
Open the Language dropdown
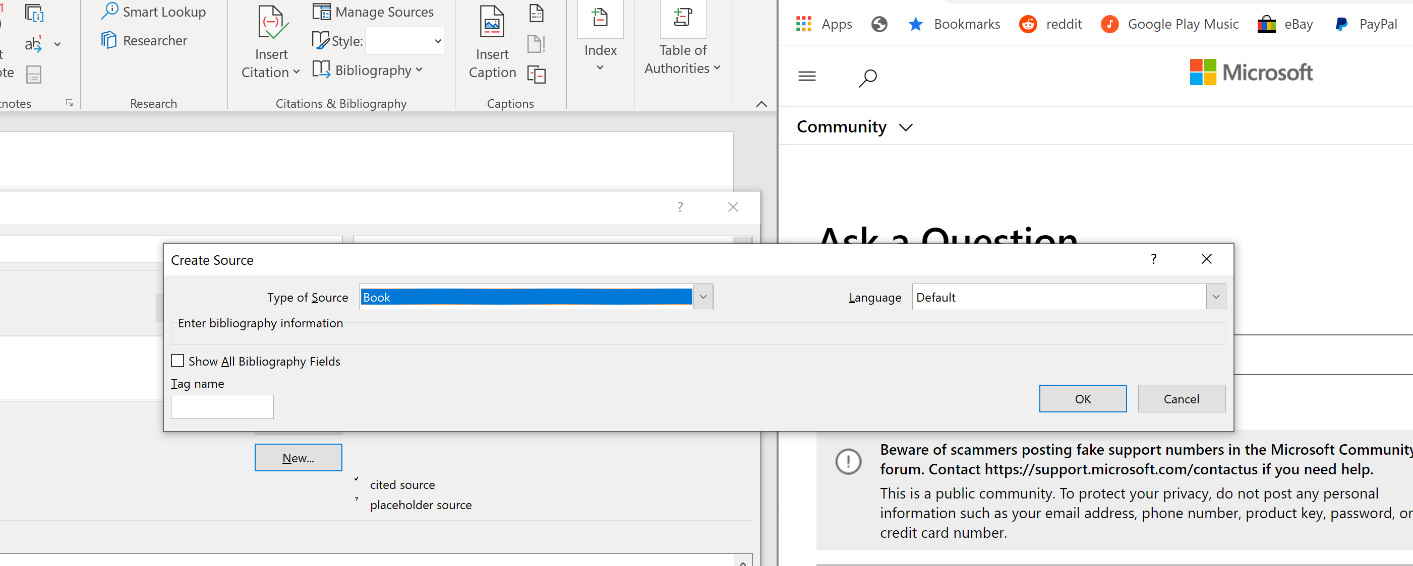pos(1215,297)
